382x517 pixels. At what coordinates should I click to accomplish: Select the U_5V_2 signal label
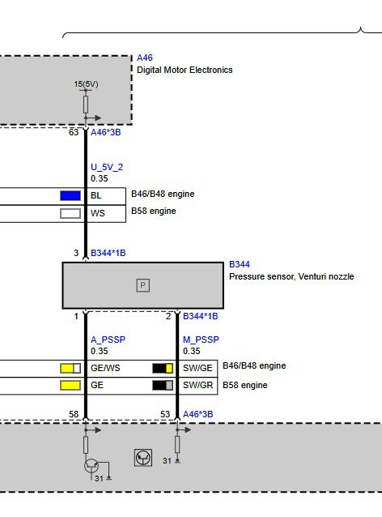[x=107, y=167]
